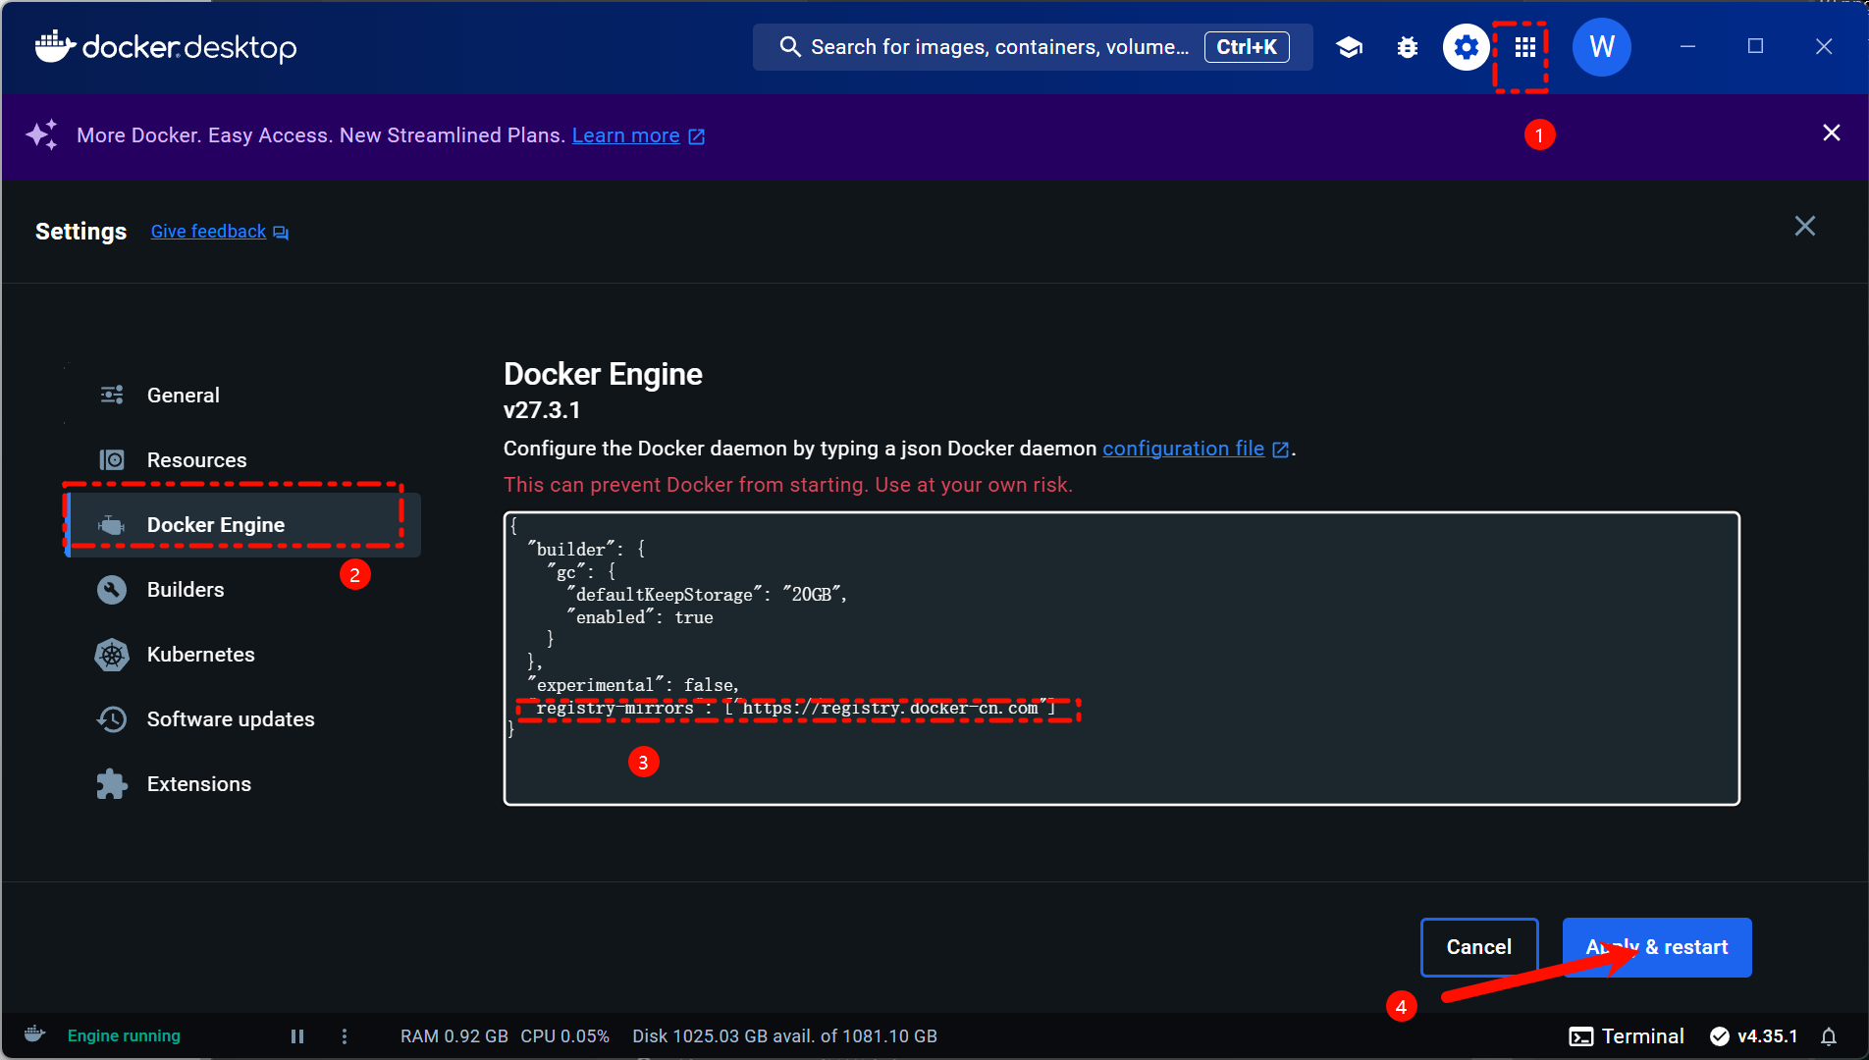This screenshot has height=1060, width=1869.
Task: Open the Kubernetes settings section
Action: click(243, 655)
